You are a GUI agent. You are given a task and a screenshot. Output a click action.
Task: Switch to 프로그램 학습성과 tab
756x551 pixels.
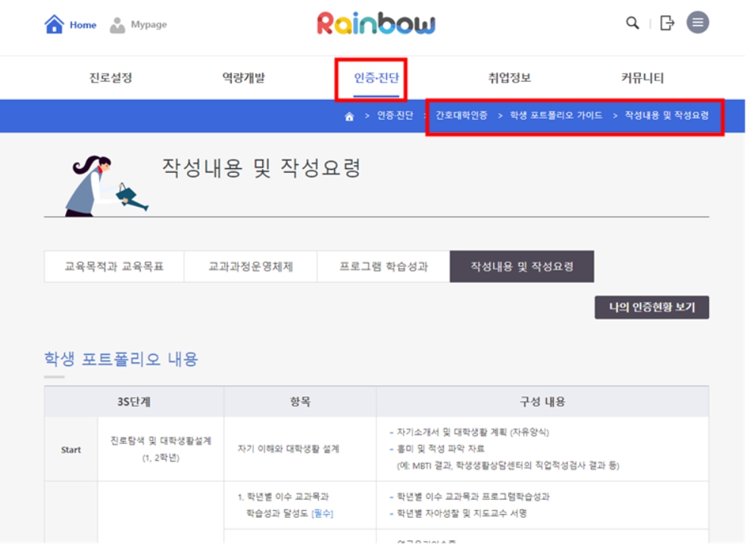pos(383,267)
